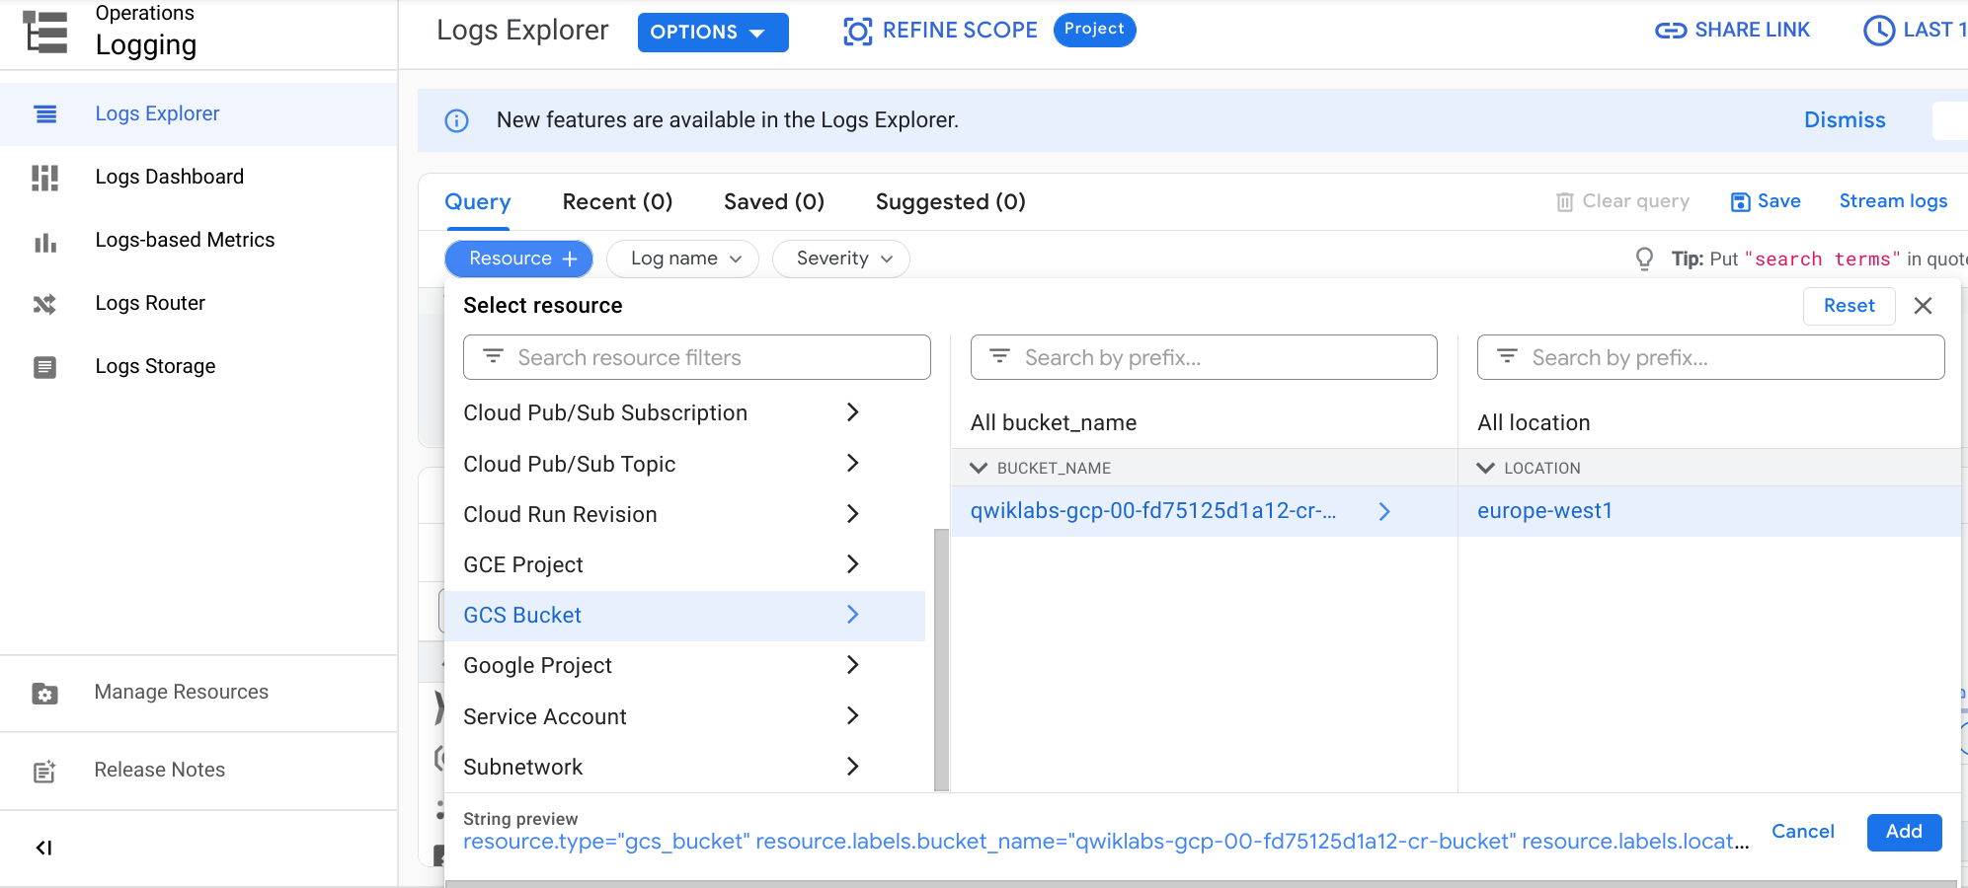Open Manage Resources link
The width and height of the screenshot is (1968, 888).
[181, 692]
